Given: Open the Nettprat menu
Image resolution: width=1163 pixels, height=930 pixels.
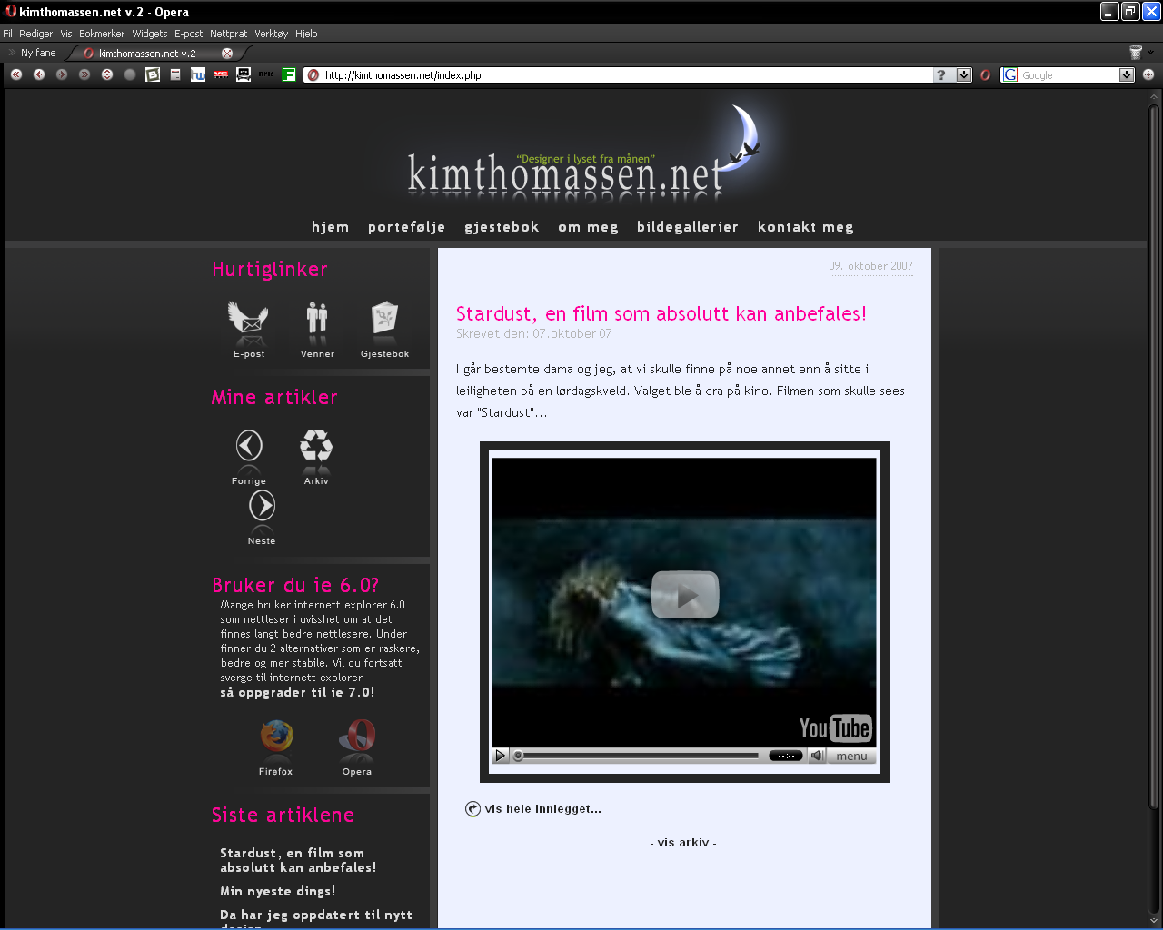Looking at the screenshot, I should click(229, 34).
